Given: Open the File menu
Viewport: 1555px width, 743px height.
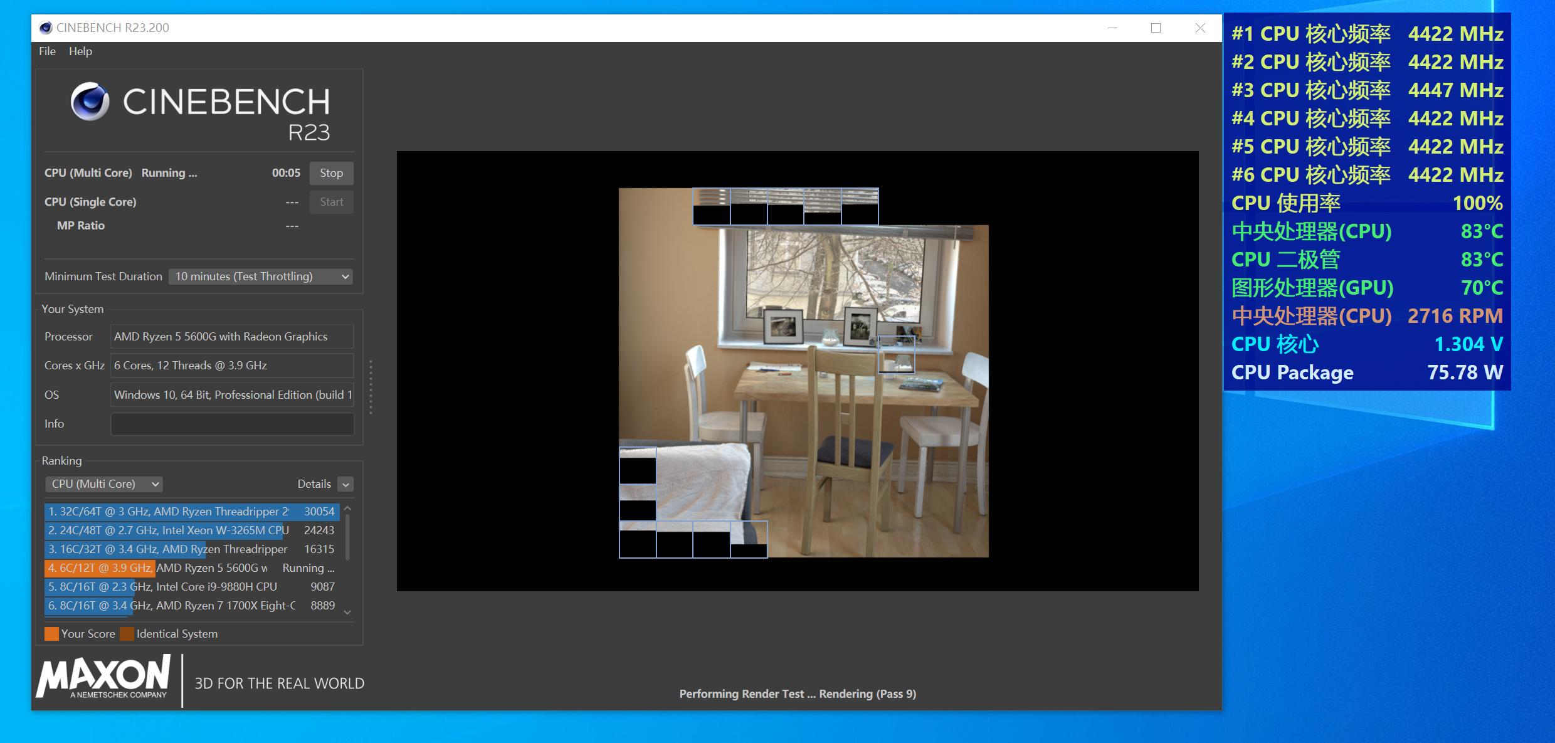Looking at the screenshot, I should point(47,51).
